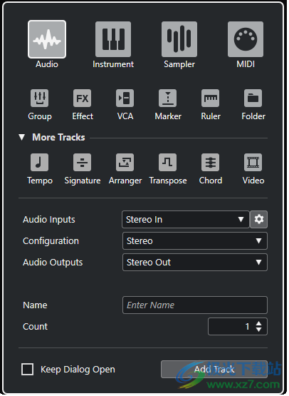Pick the Arranger track icon
This screenshot has width=289, height=396.
tap(125, 162)
